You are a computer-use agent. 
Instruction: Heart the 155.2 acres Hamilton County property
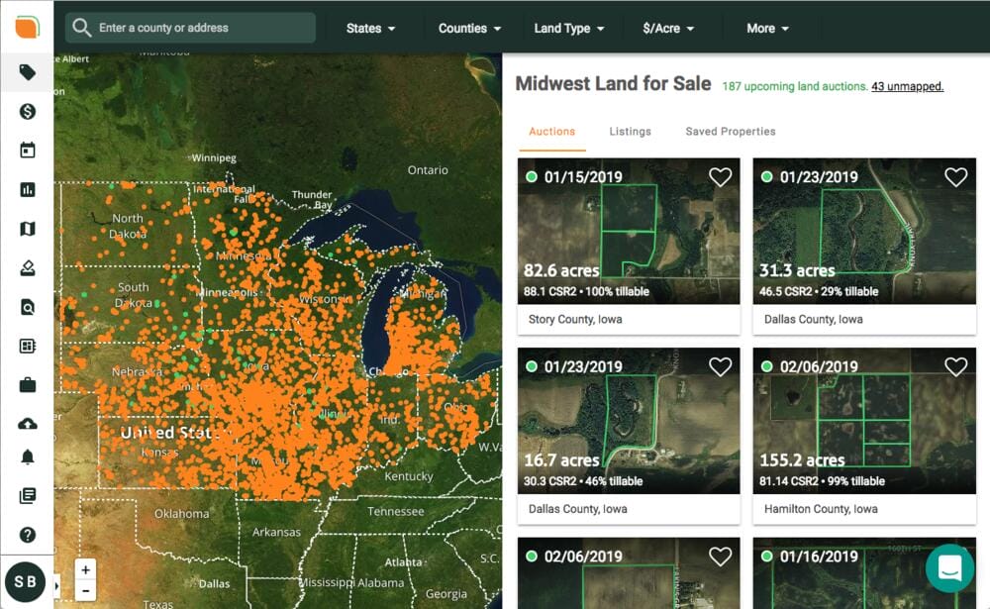coord(956,366)
